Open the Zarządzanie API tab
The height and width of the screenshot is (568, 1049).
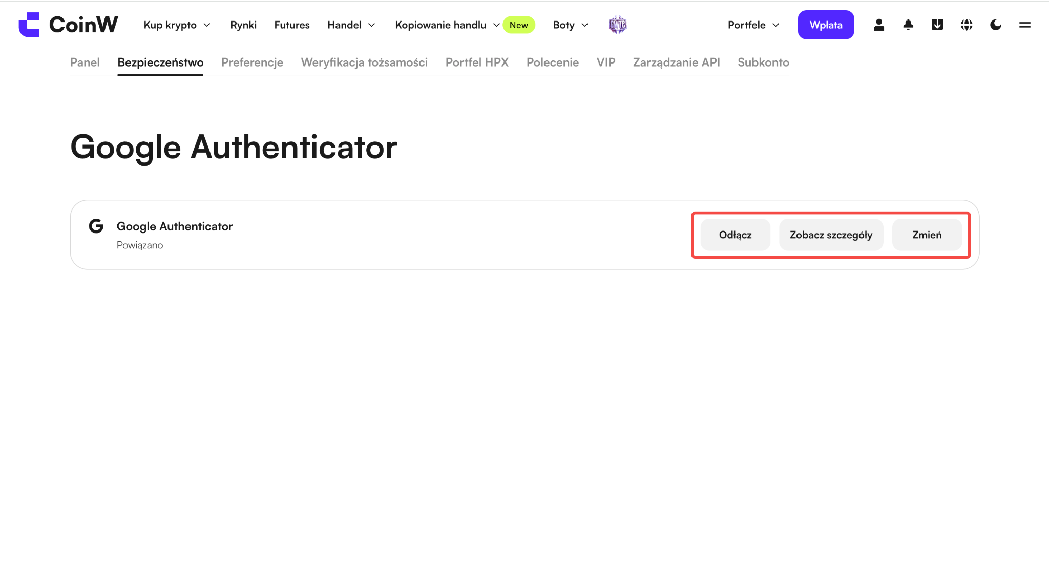[x=676, y=62]
